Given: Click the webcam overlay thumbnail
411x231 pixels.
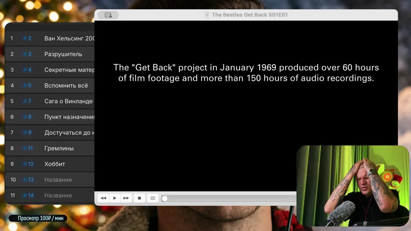Looking at the screenshot, I should [x=353, y=186].
